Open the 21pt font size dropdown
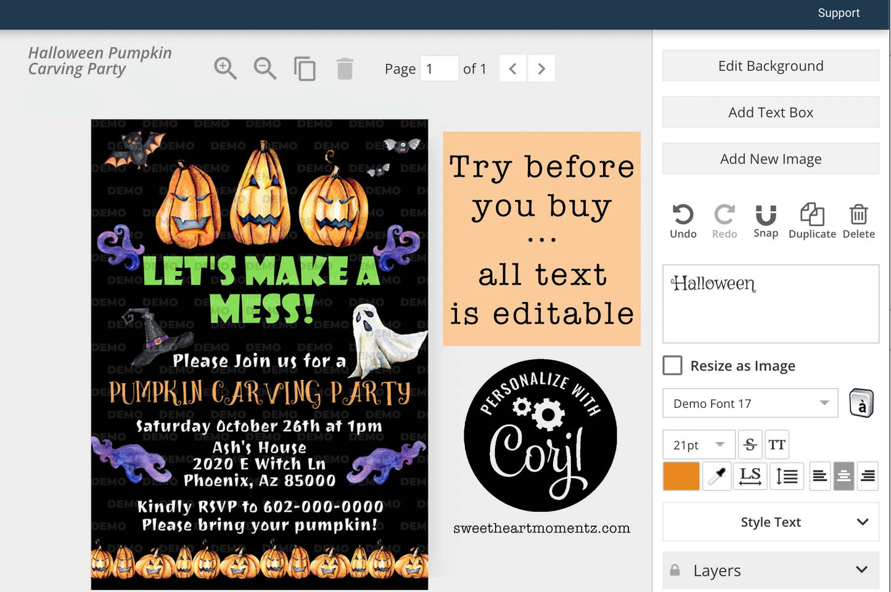 click(x=699, y=444)
